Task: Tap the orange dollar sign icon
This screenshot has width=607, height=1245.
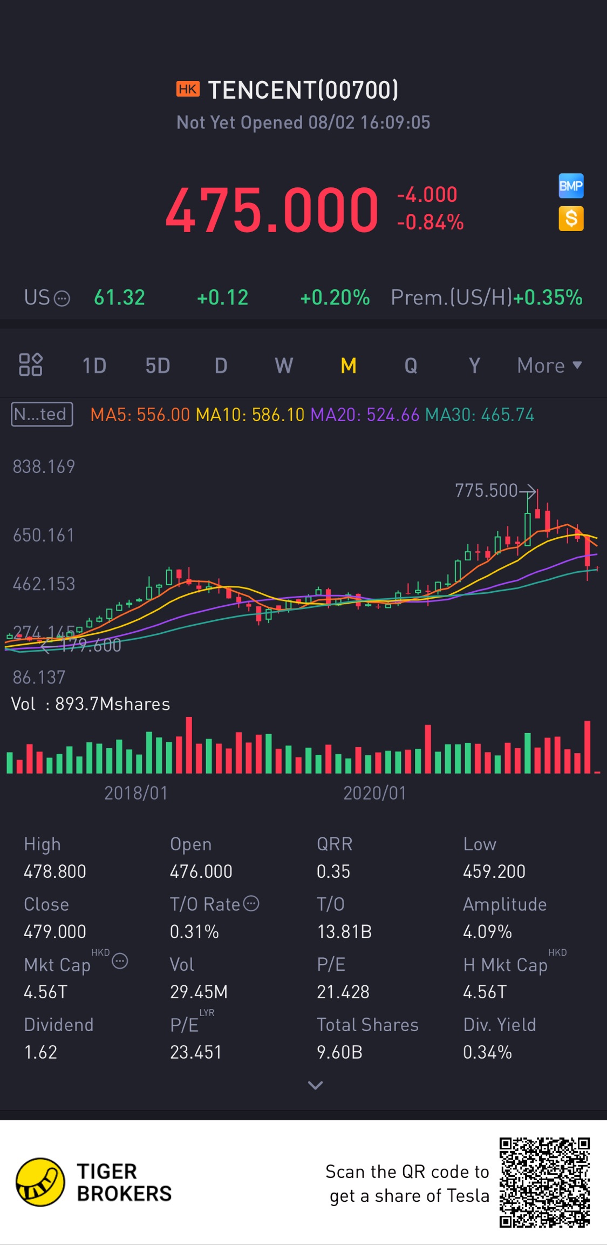Action: coord(571,219)
